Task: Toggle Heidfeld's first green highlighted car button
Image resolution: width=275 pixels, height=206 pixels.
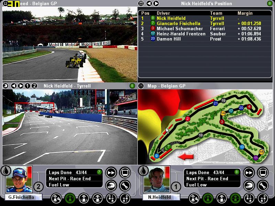Action: pos(208,198)
